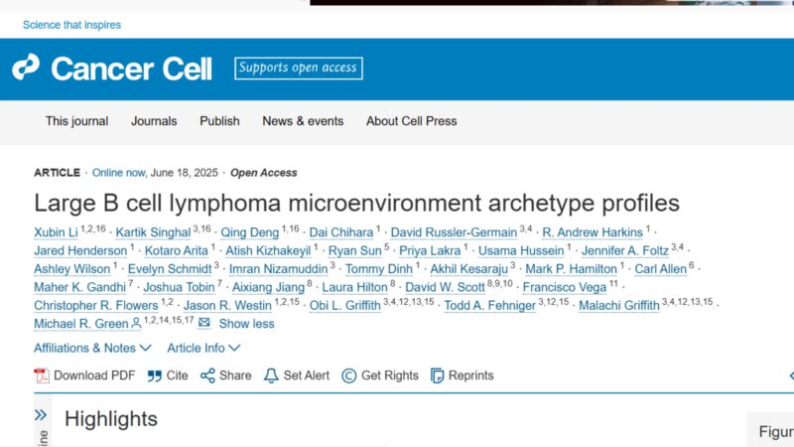Image resolution: width=794 pixels, height=447 pixels.
Task: Open the Publish menu
Action: 219,121
